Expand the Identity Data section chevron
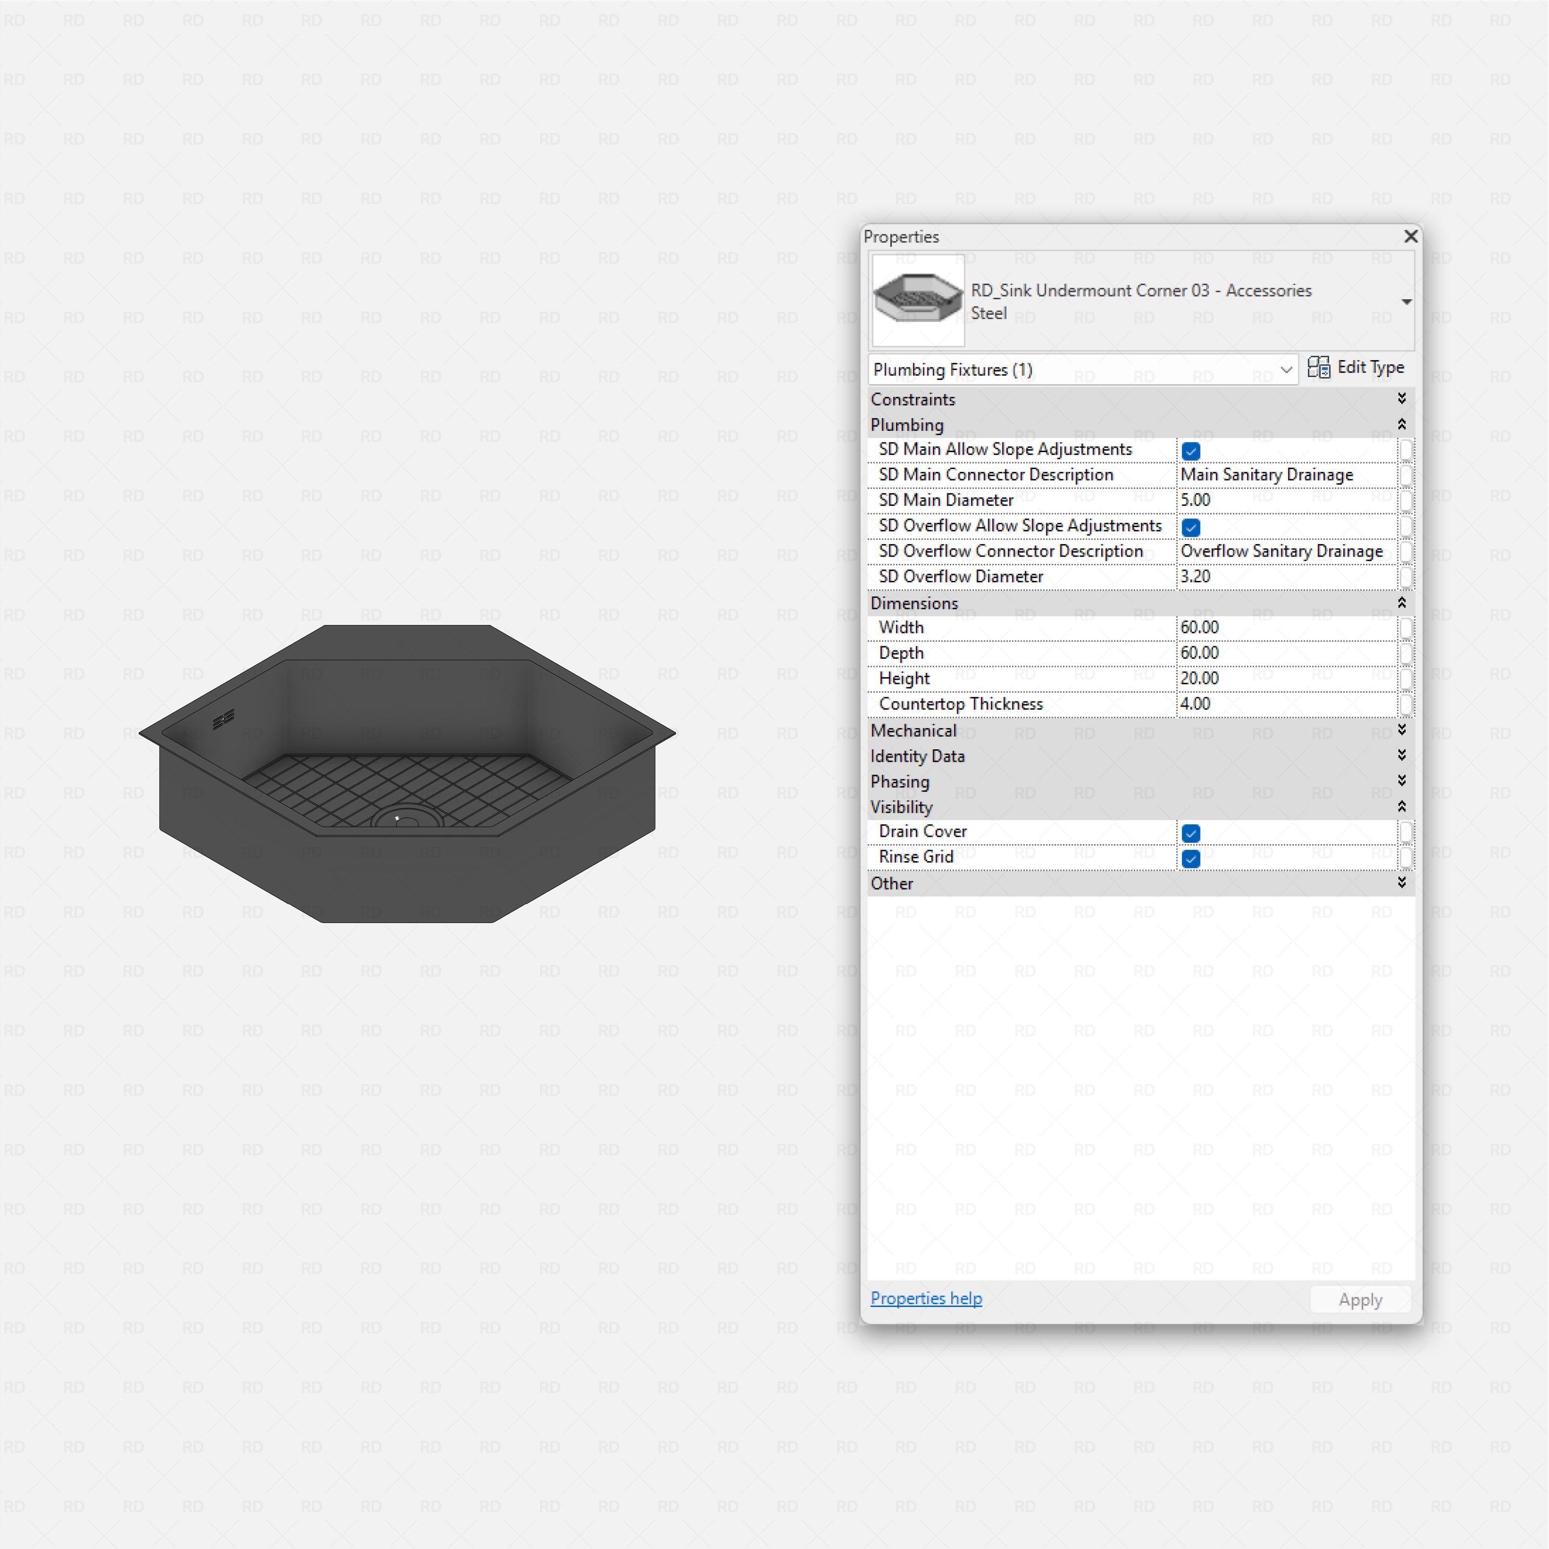 [1401, 755]
